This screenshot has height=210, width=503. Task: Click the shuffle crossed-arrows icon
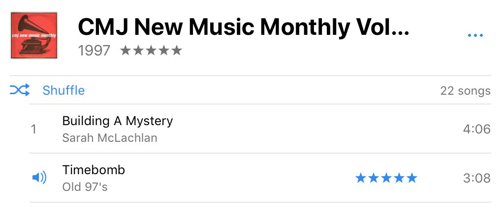[20, 90]
